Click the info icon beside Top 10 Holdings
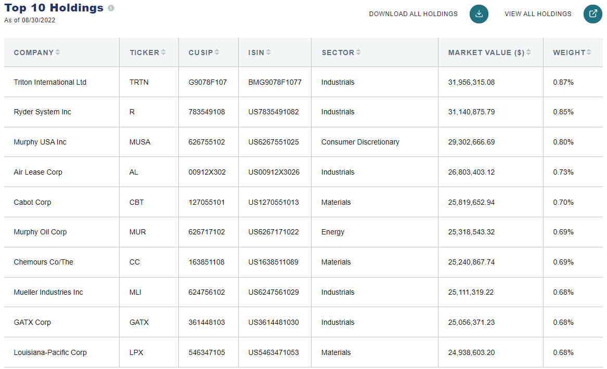This screenshot has height=369, width=607. [x=111, y=8]
